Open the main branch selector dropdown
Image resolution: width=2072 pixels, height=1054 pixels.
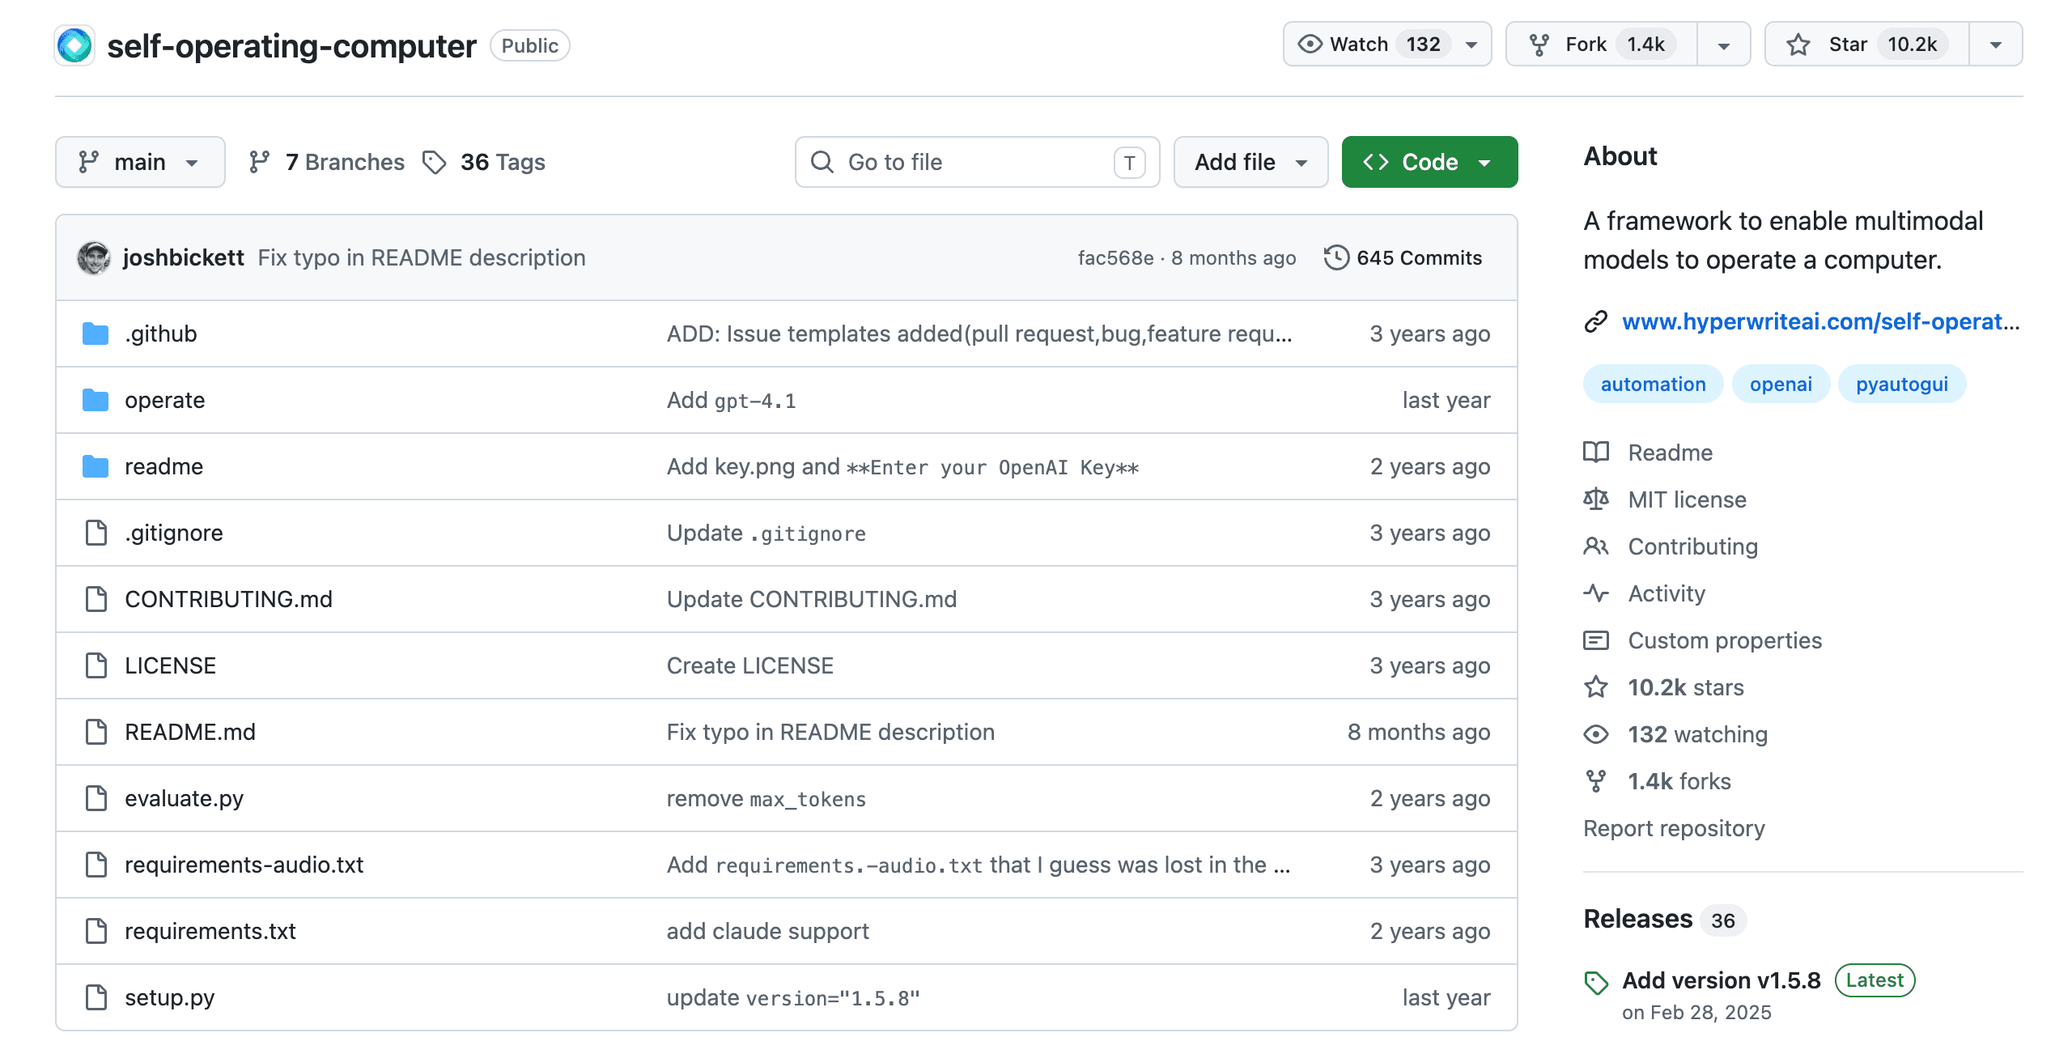coord(140,162)
